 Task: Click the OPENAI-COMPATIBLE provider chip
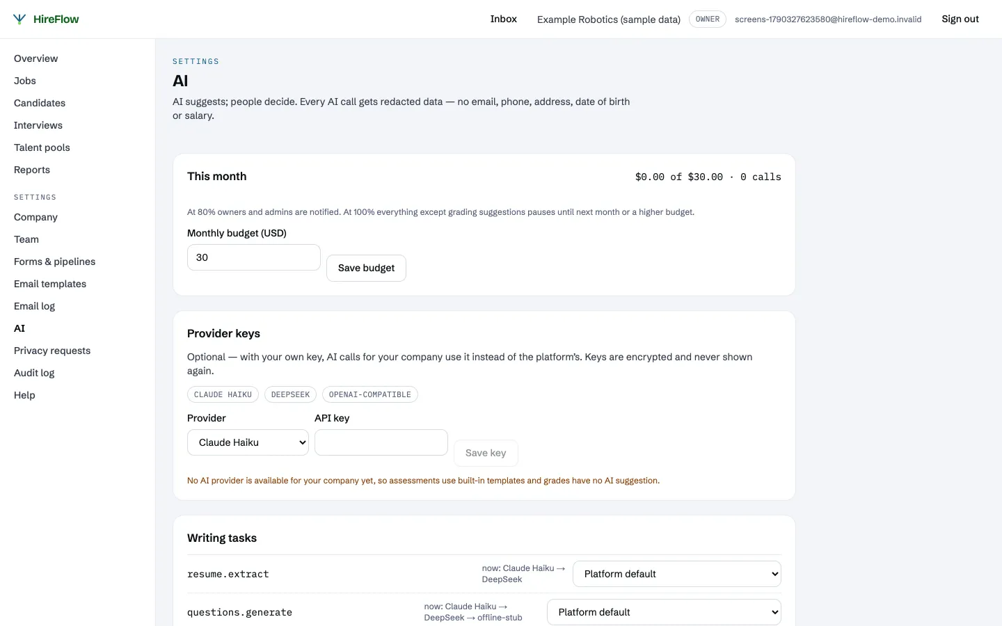(x=369, y=394)
